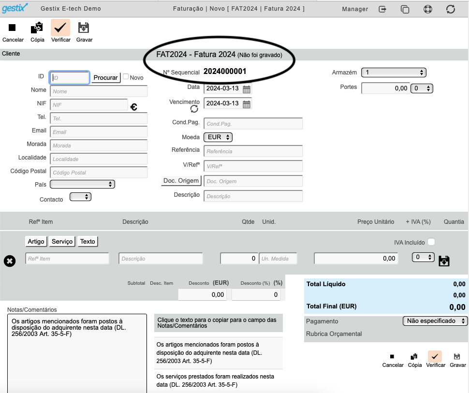Viewport: 469px width, 393px height.
Task: Open the duplicate window icon in header
Action: [405, 9]
